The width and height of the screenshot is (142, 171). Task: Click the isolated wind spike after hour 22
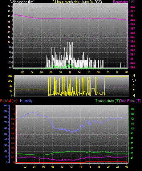tap(121, 65)
